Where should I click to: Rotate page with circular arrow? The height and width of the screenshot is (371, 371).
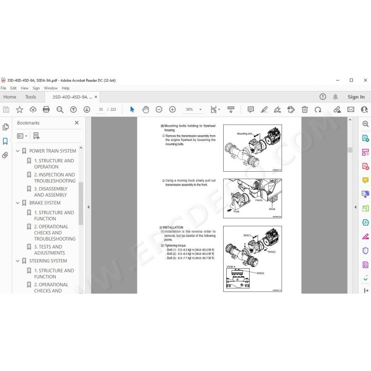click(x=318, y=110)
